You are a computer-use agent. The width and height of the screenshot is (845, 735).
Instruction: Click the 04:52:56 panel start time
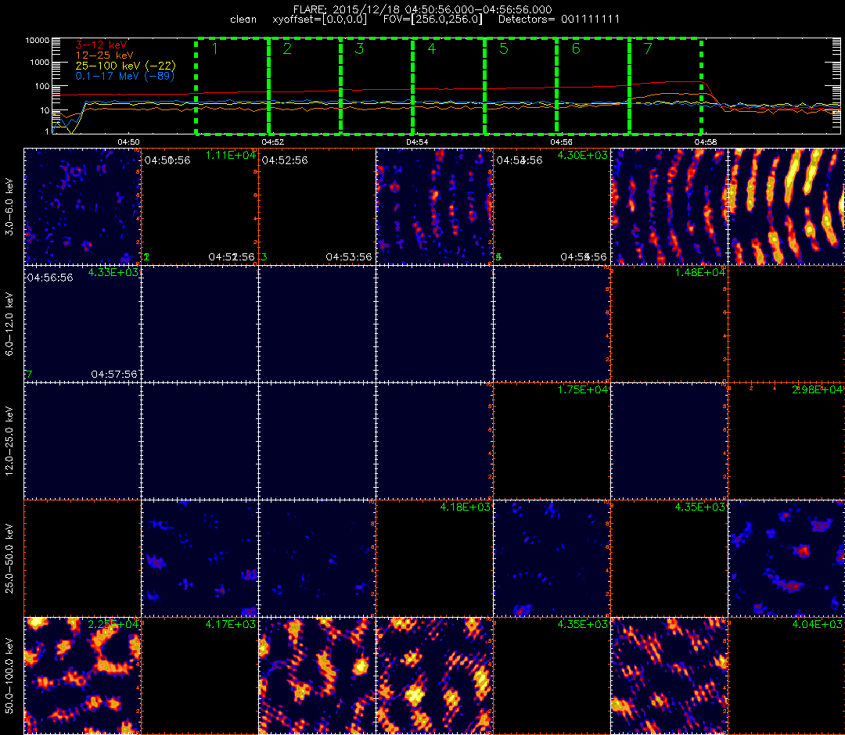pos(285,160)
